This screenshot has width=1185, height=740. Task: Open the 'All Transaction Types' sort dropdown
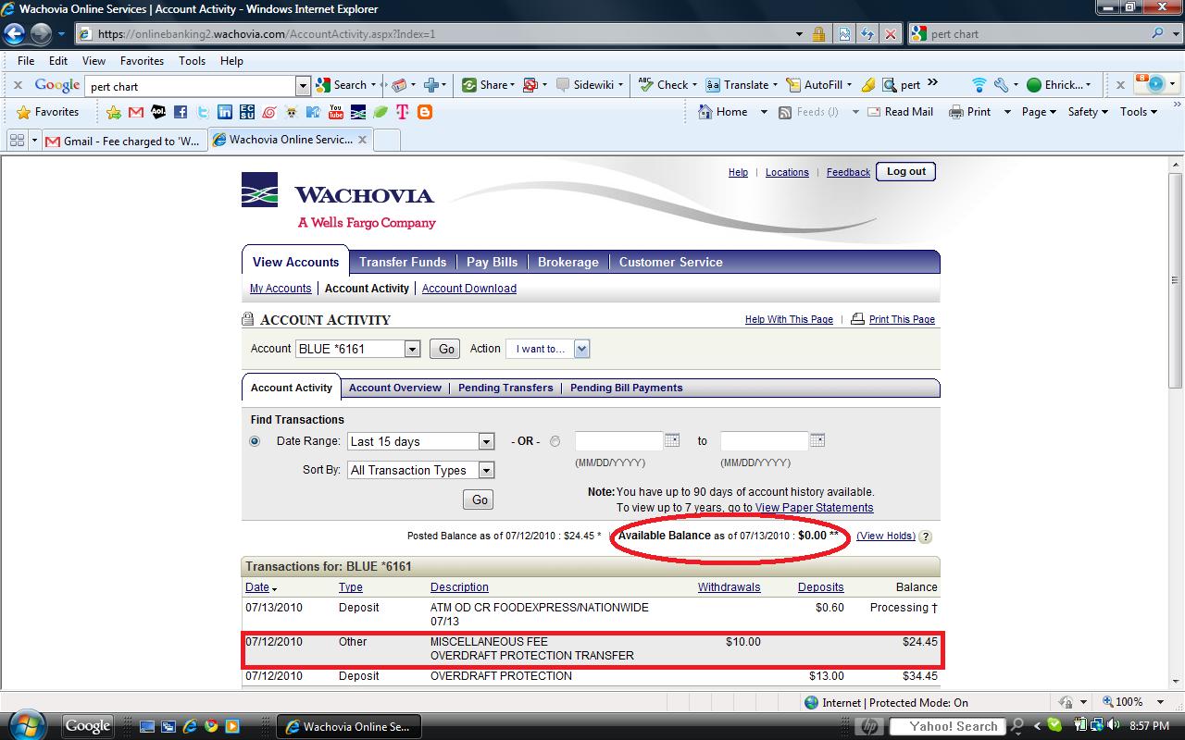point(421,470)
